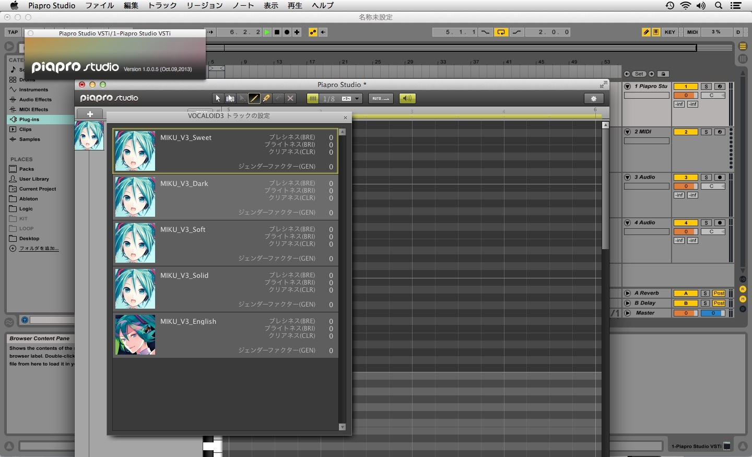Select the MIKU_V3_Solid voice bank
Viewport: 752px width, 457px height.
(226, 289)
